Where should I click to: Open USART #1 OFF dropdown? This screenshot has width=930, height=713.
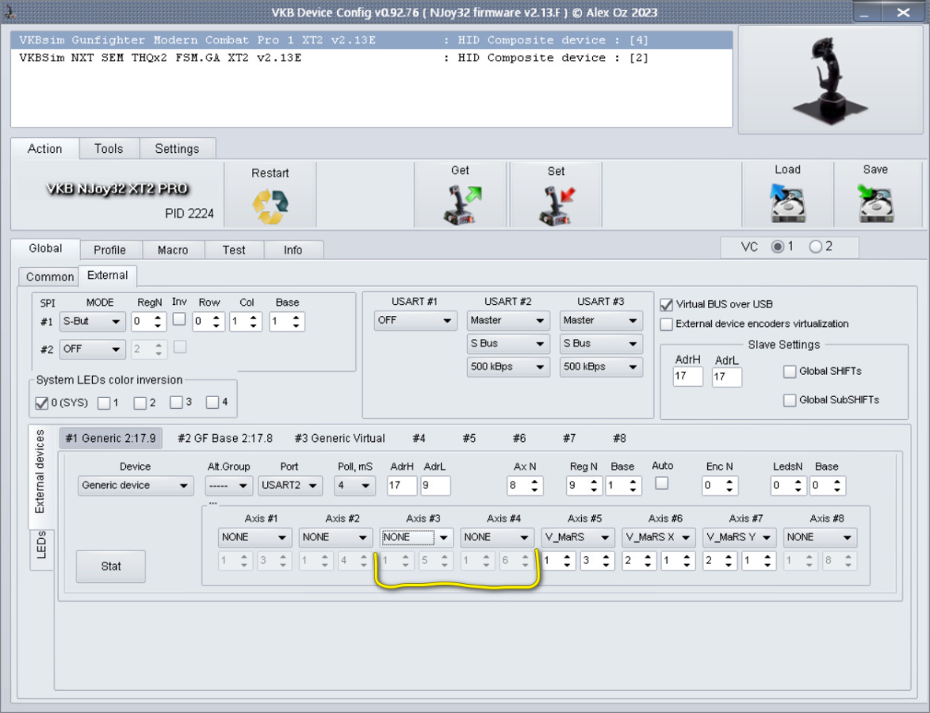click(415, 320)
